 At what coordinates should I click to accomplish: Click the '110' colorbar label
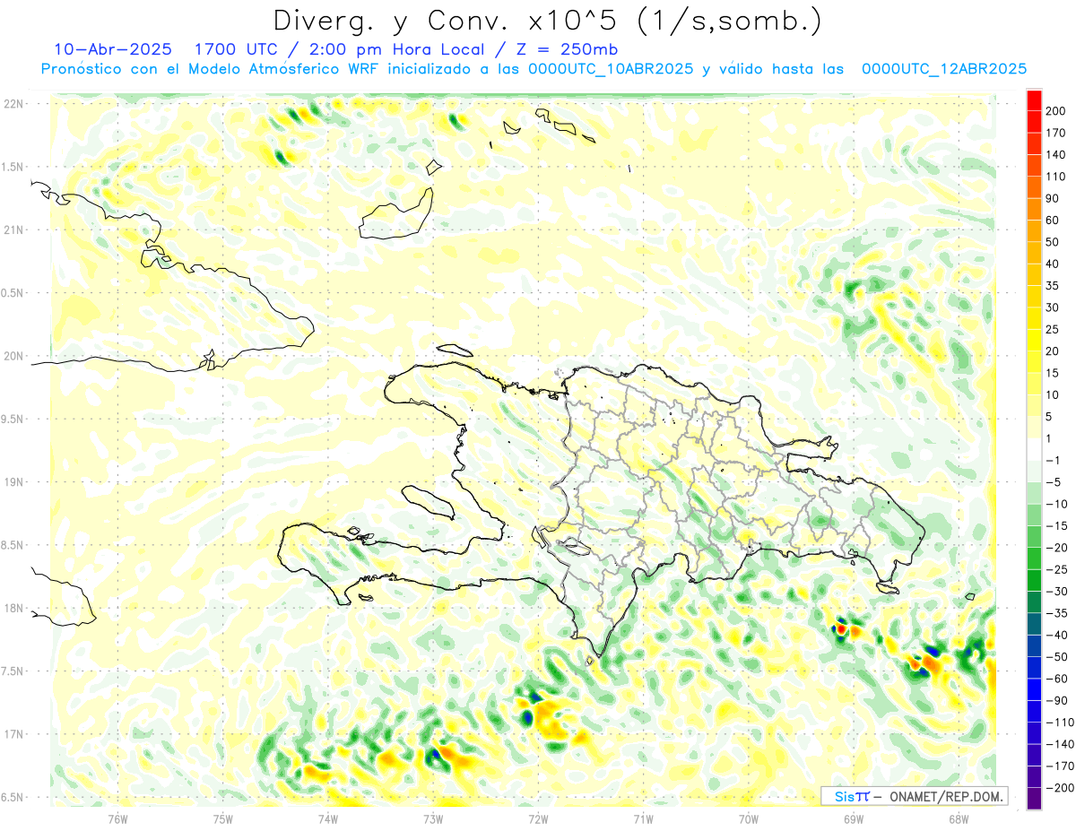click(1054, 176)
